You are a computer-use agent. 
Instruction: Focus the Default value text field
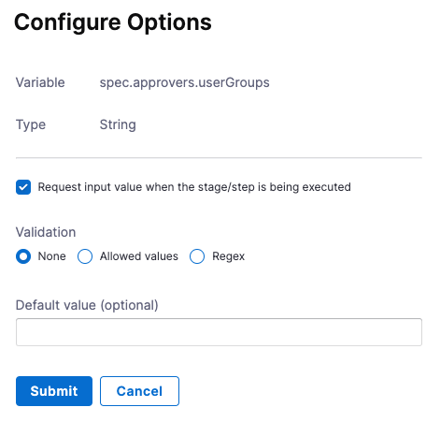219,332
